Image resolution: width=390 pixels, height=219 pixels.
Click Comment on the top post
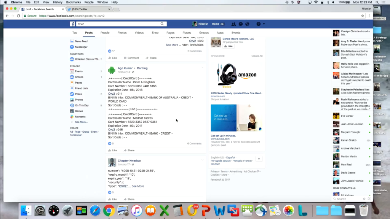pos(131,58)
